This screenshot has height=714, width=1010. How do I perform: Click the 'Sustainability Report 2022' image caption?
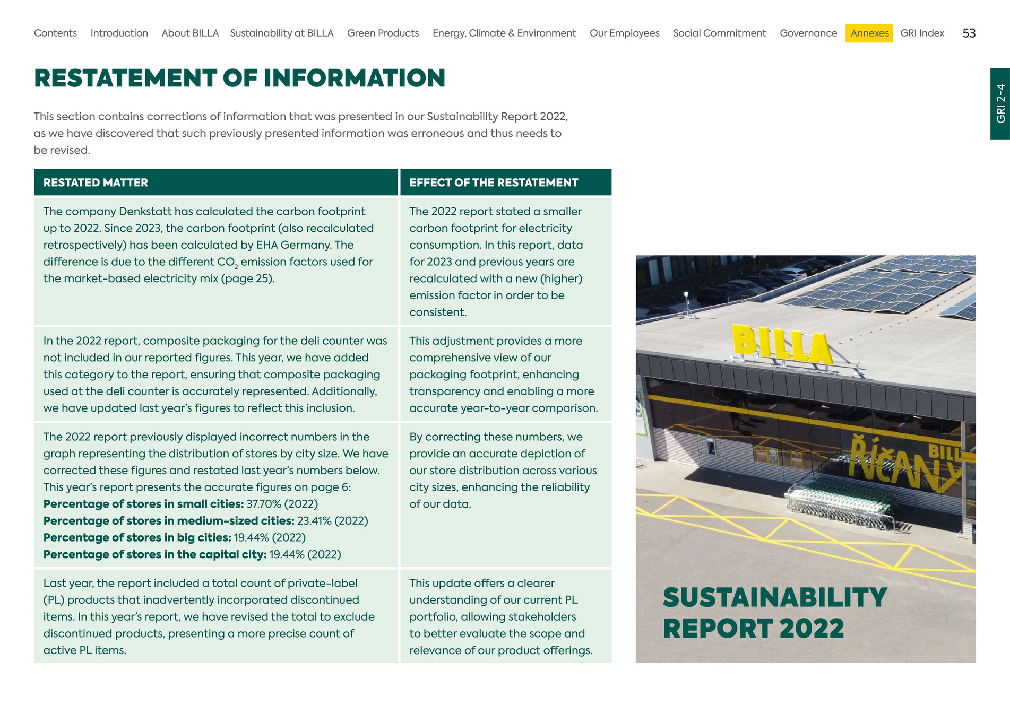point(775,613)
